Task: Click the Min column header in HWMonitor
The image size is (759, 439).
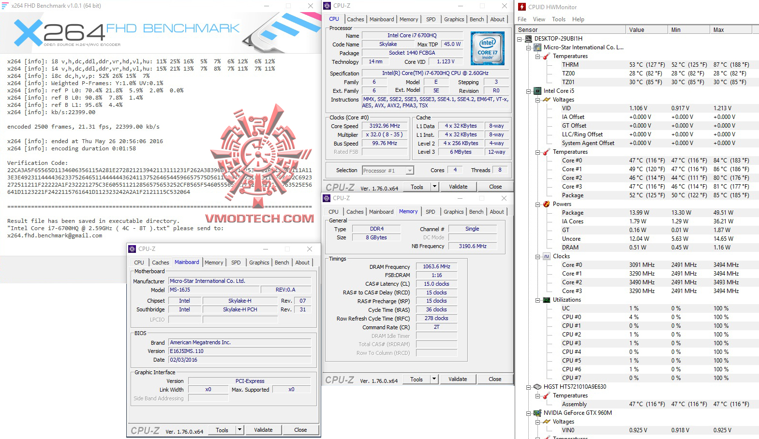Action: (689, 29)
